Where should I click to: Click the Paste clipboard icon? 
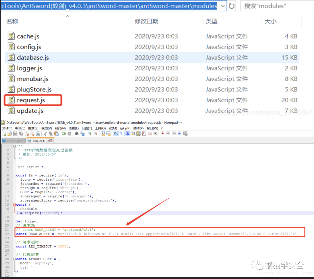click(56, 134)
